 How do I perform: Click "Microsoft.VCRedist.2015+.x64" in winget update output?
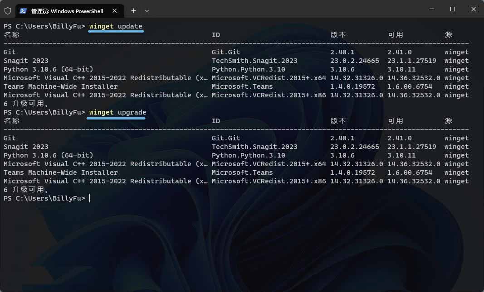tap(269, 78)
